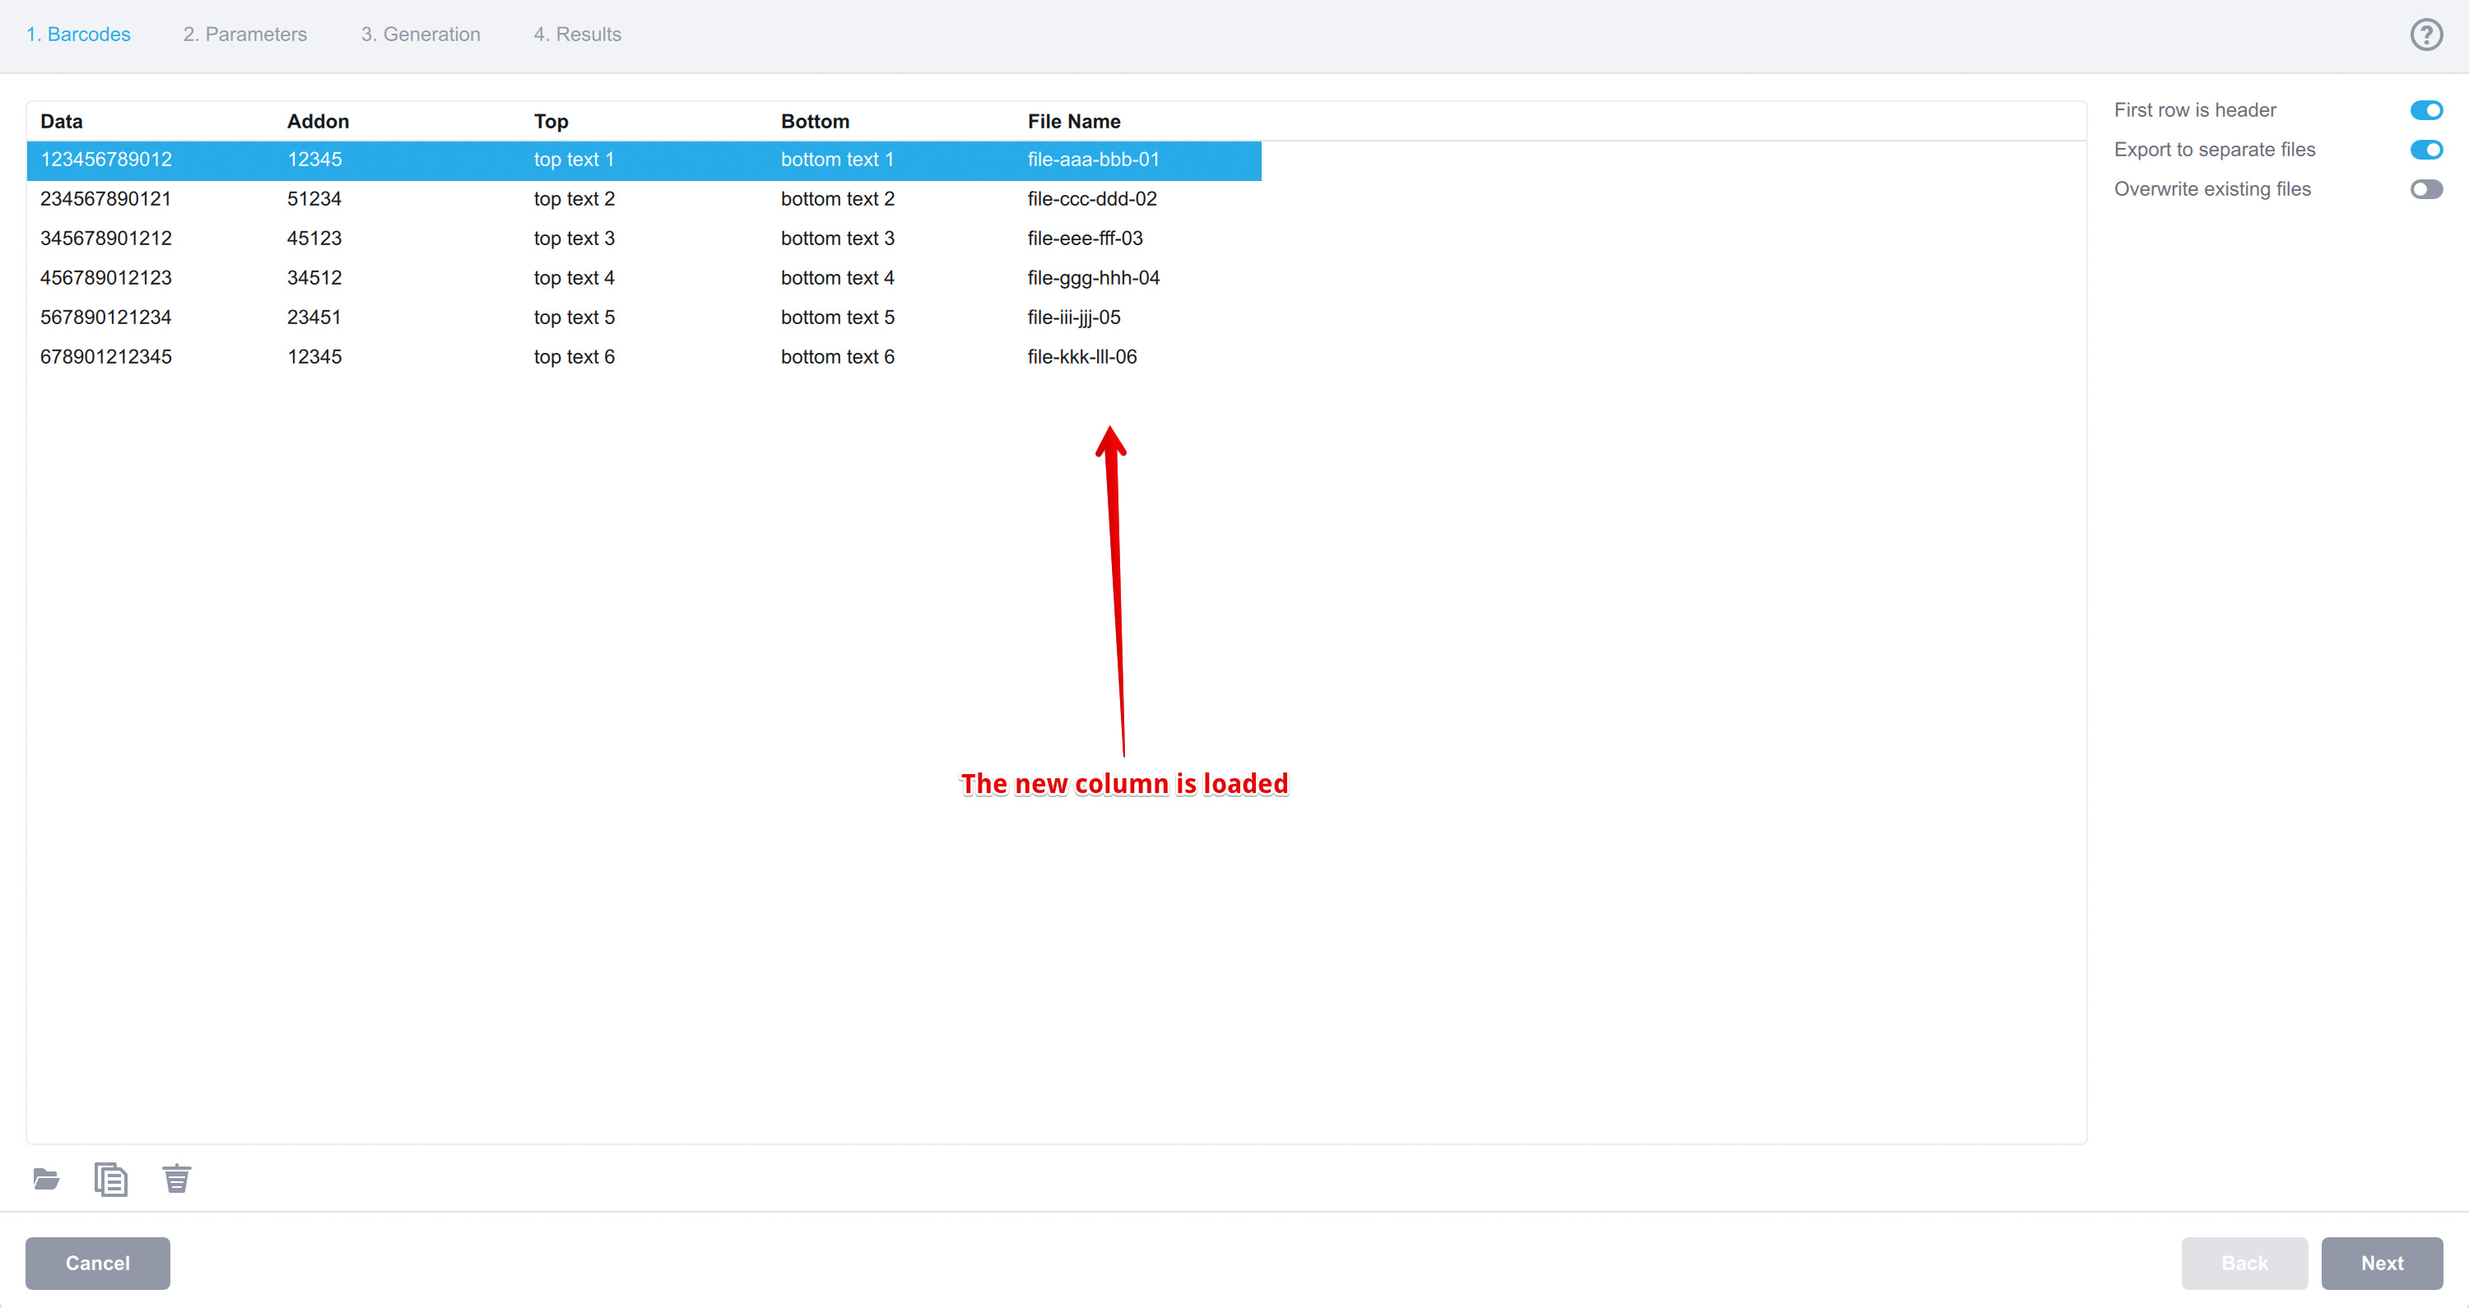Clear the table using the trash icon

click(x=175, y=1178)
